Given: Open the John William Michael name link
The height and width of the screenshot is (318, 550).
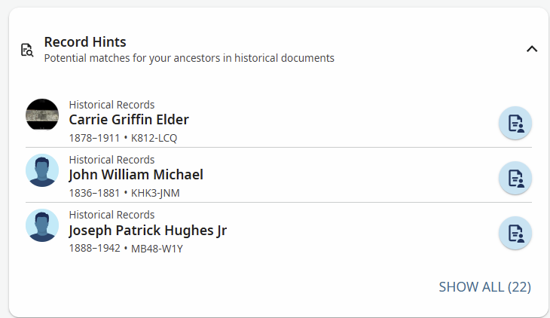Looking at the screenshot, I should click(136, 175).
